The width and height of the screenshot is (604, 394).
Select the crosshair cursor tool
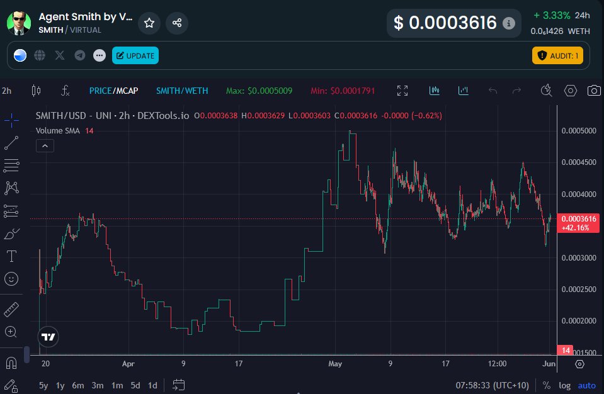tap(11, 120)
